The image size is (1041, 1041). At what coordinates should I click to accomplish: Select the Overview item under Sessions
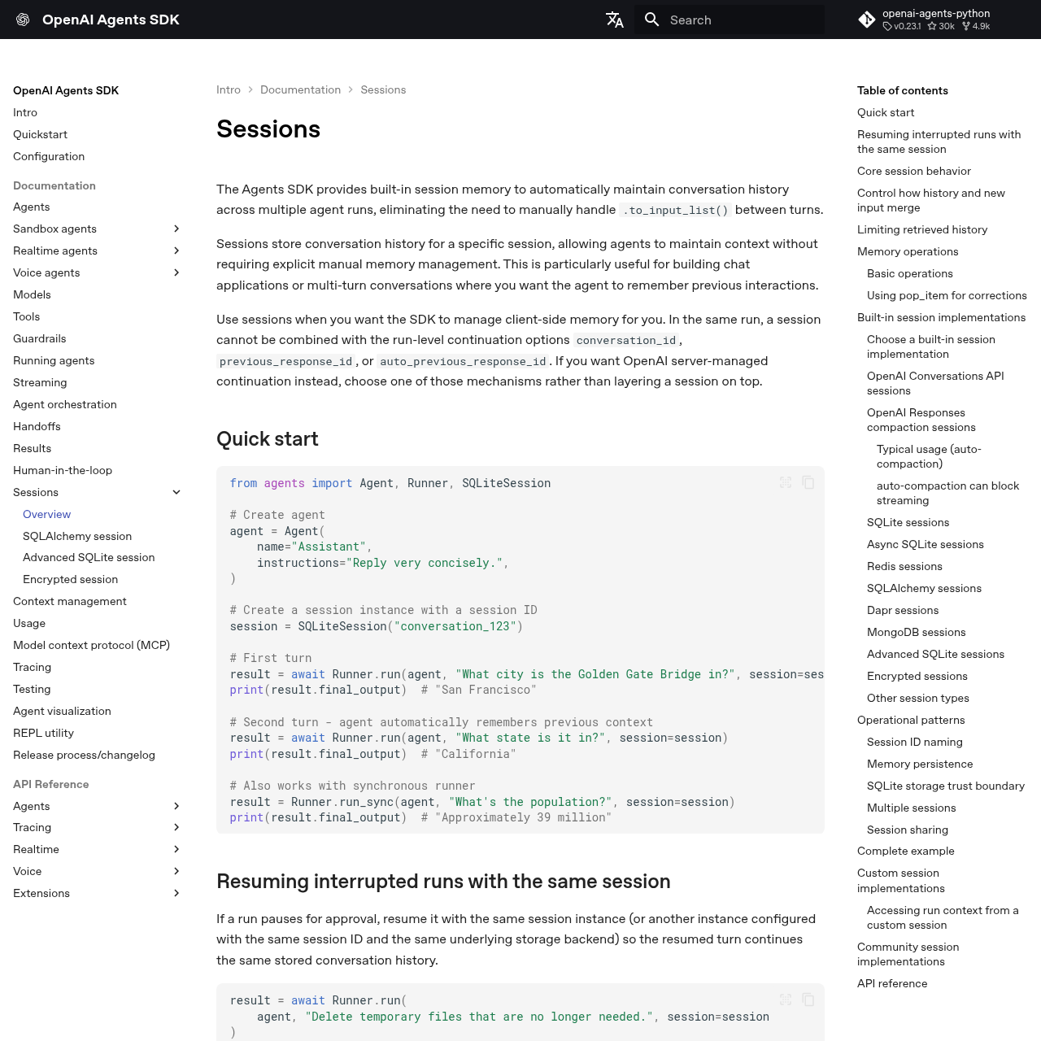46,515
